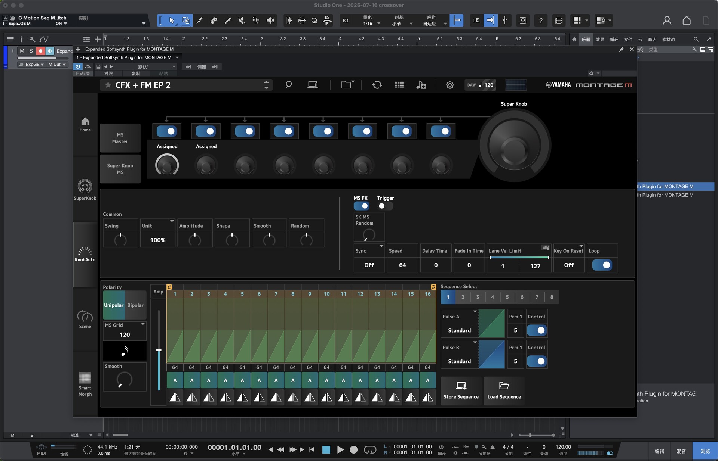Pin the plugin window
The height and width of the screenshot is (461, 718).
click(x=621, y=49)
